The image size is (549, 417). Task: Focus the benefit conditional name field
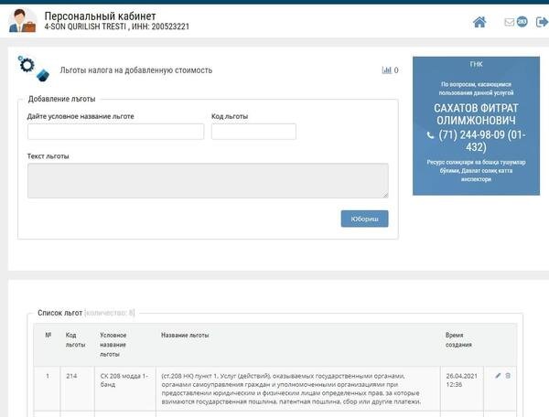(x=115, y=132)
